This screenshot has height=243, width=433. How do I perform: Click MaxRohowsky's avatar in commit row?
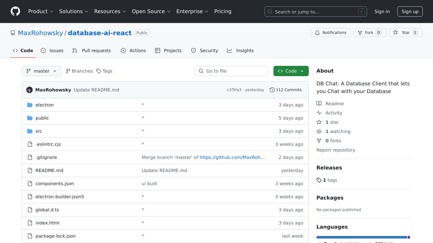[29, 90]
